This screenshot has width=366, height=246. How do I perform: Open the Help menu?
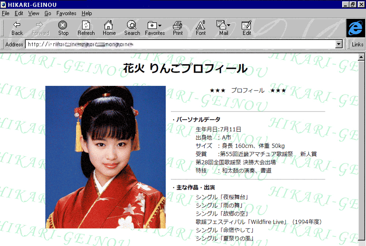[x=87, y=13]
